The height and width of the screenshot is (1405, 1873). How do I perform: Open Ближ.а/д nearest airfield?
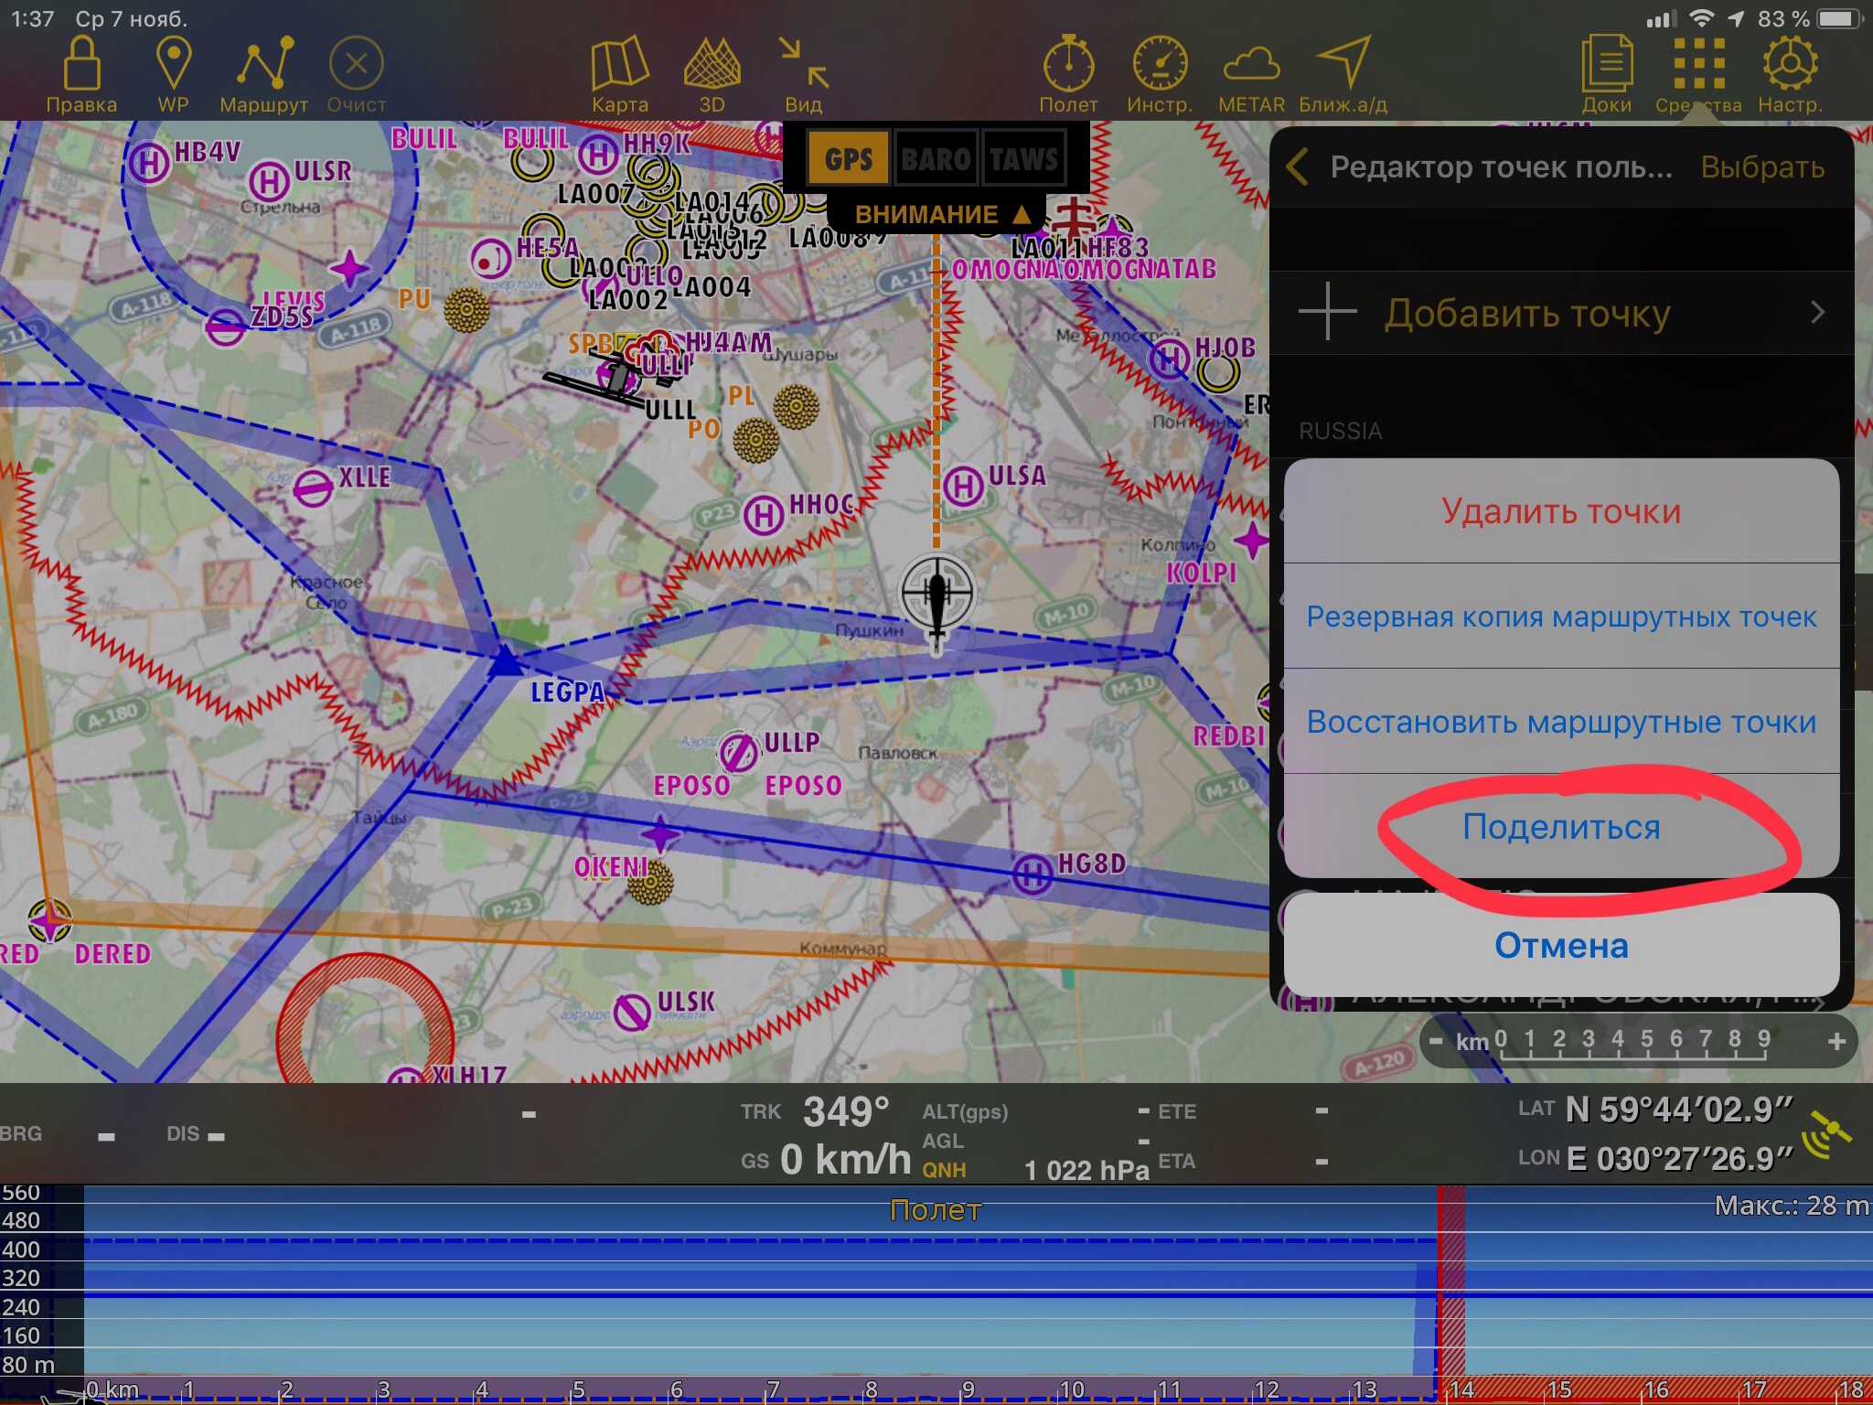[1343, 66]
